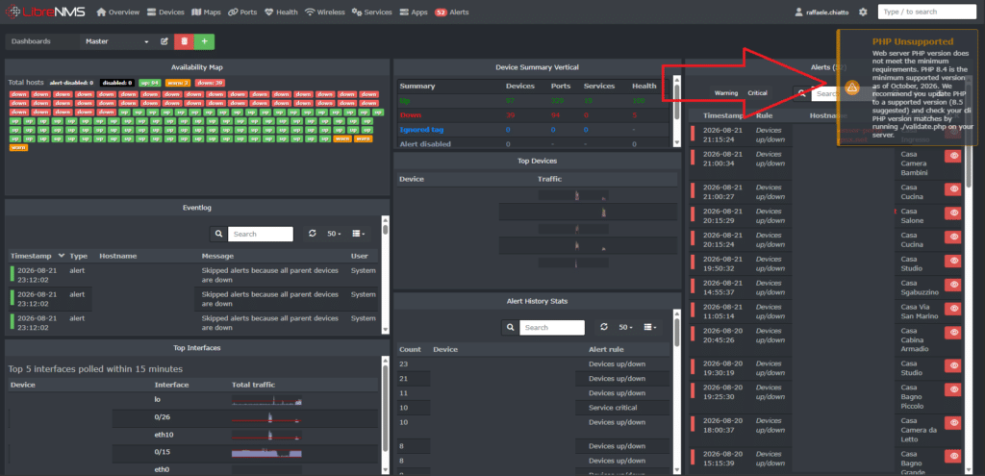Click the eye button for Casa Camera Bambini alert

point(953,157)
